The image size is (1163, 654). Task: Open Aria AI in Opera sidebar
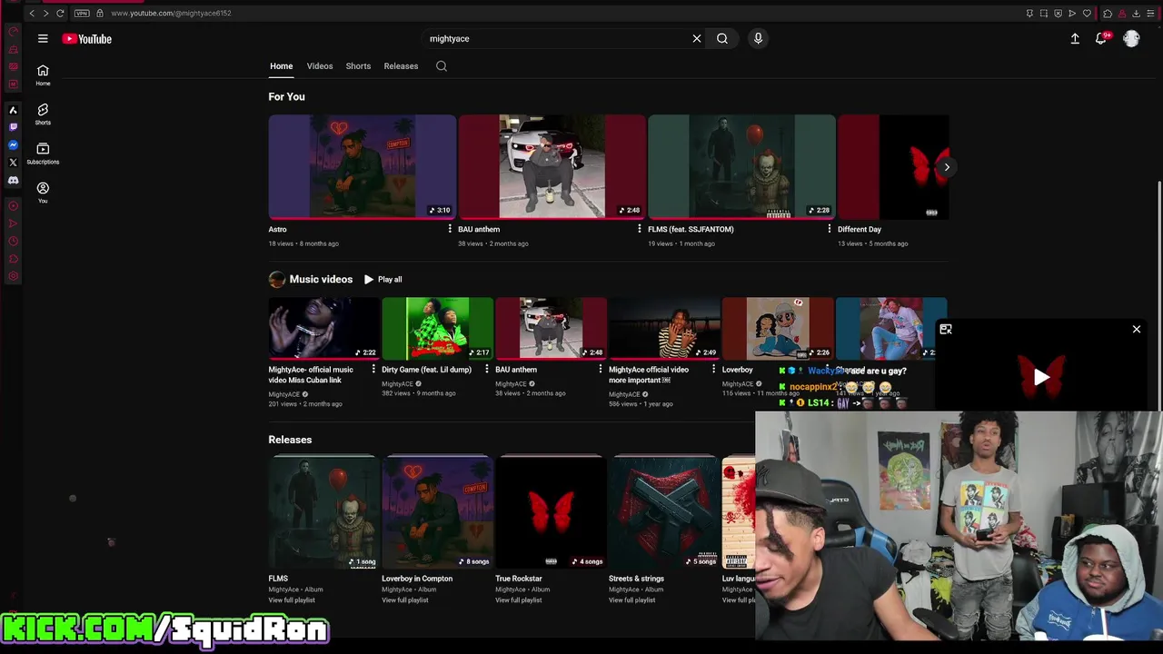[13, 110]
